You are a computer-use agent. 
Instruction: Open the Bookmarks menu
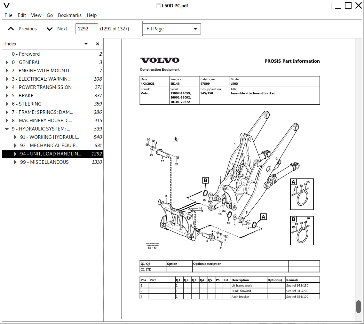[x=70, y=15]
